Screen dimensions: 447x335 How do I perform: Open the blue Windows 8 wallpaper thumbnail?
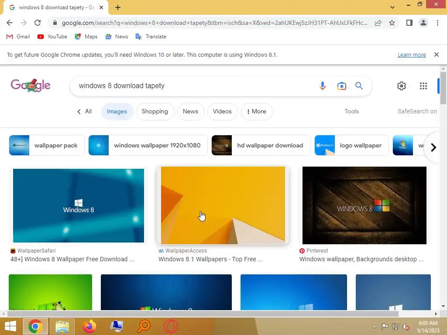79,206
